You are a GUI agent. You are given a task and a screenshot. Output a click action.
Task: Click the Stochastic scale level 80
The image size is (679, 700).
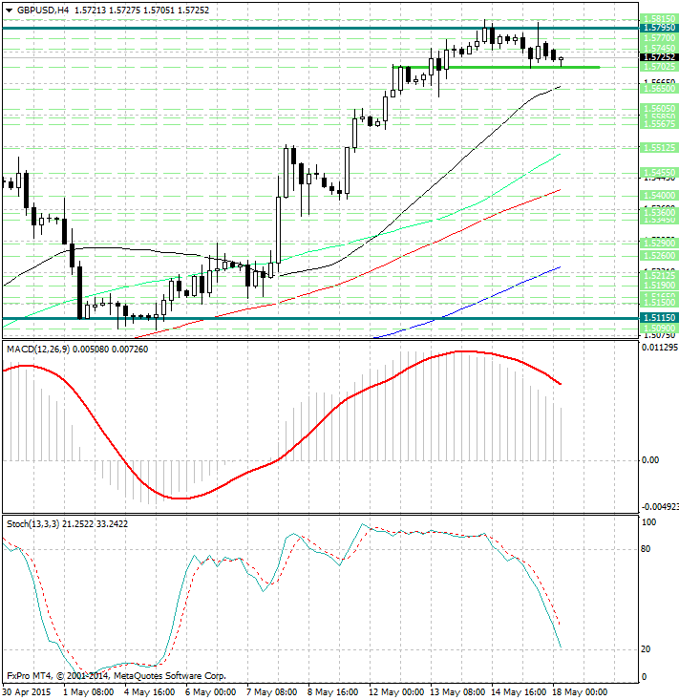(x=646, y=549)
